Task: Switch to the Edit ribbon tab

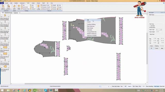Action: [x=11, y=3]
